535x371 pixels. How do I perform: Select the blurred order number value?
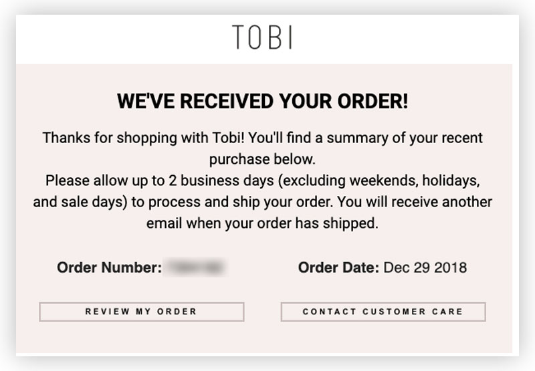pos(195,267)
